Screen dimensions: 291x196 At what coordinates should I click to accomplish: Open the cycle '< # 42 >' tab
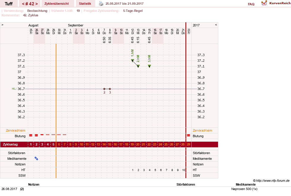[30, 4]
